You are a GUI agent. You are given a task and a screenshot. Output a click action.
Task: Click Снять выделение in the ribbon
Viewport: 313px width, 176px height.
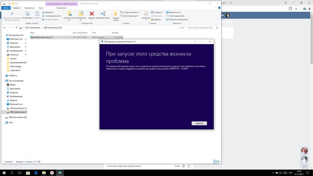(x=175, y=16)
